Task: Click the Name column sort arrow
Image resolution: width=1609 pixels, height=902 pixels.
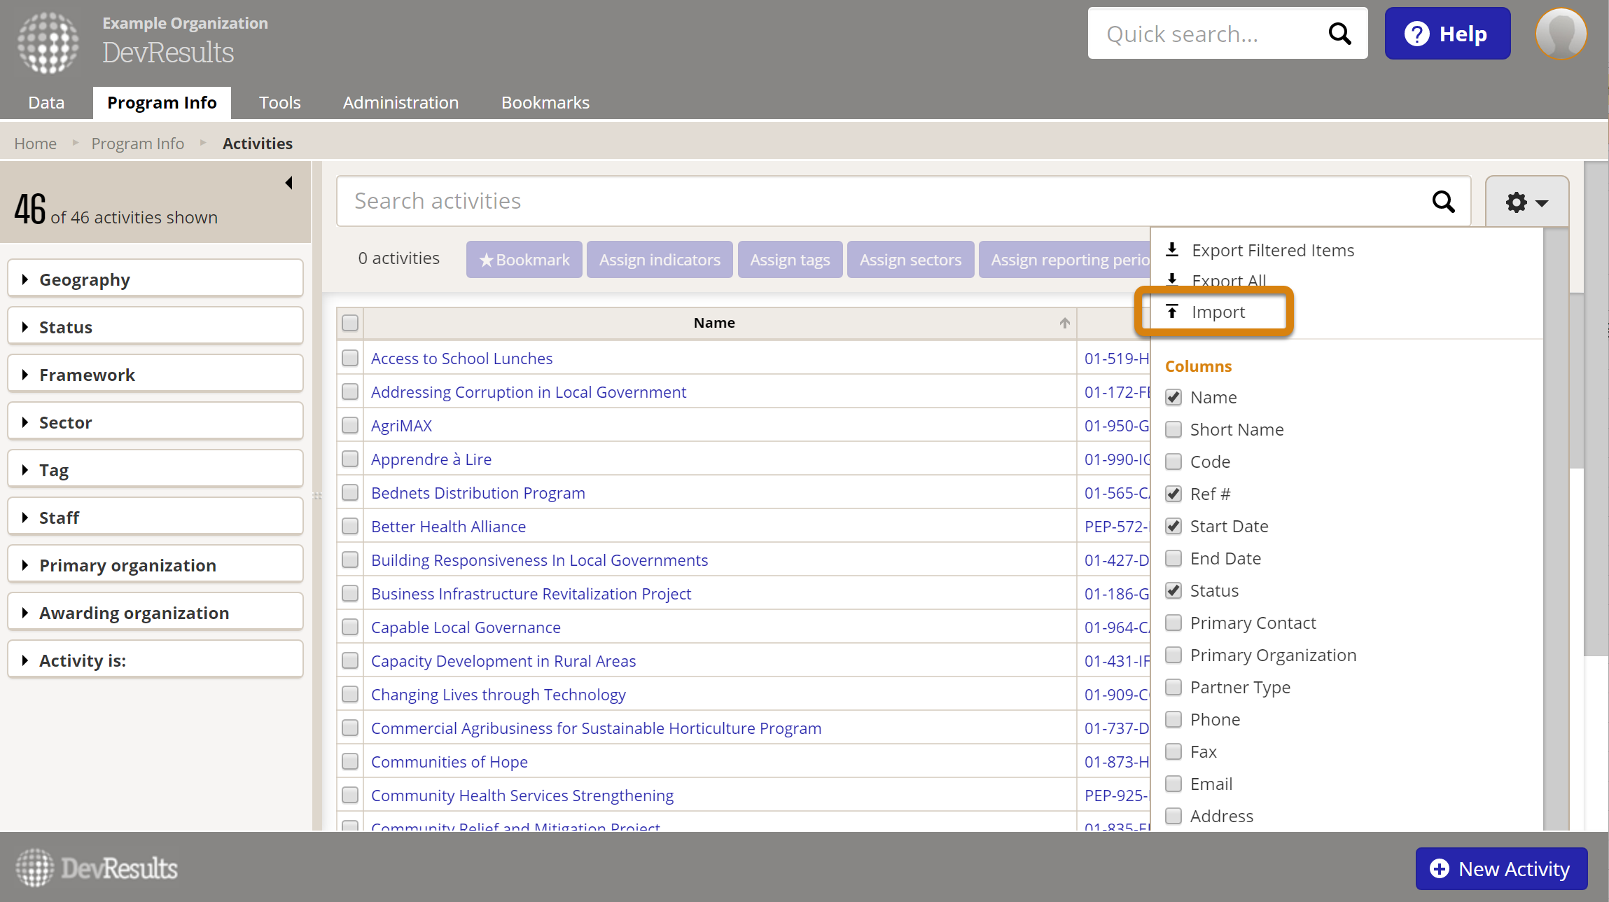Action: pyautogui.click(x=1064, y=323)
